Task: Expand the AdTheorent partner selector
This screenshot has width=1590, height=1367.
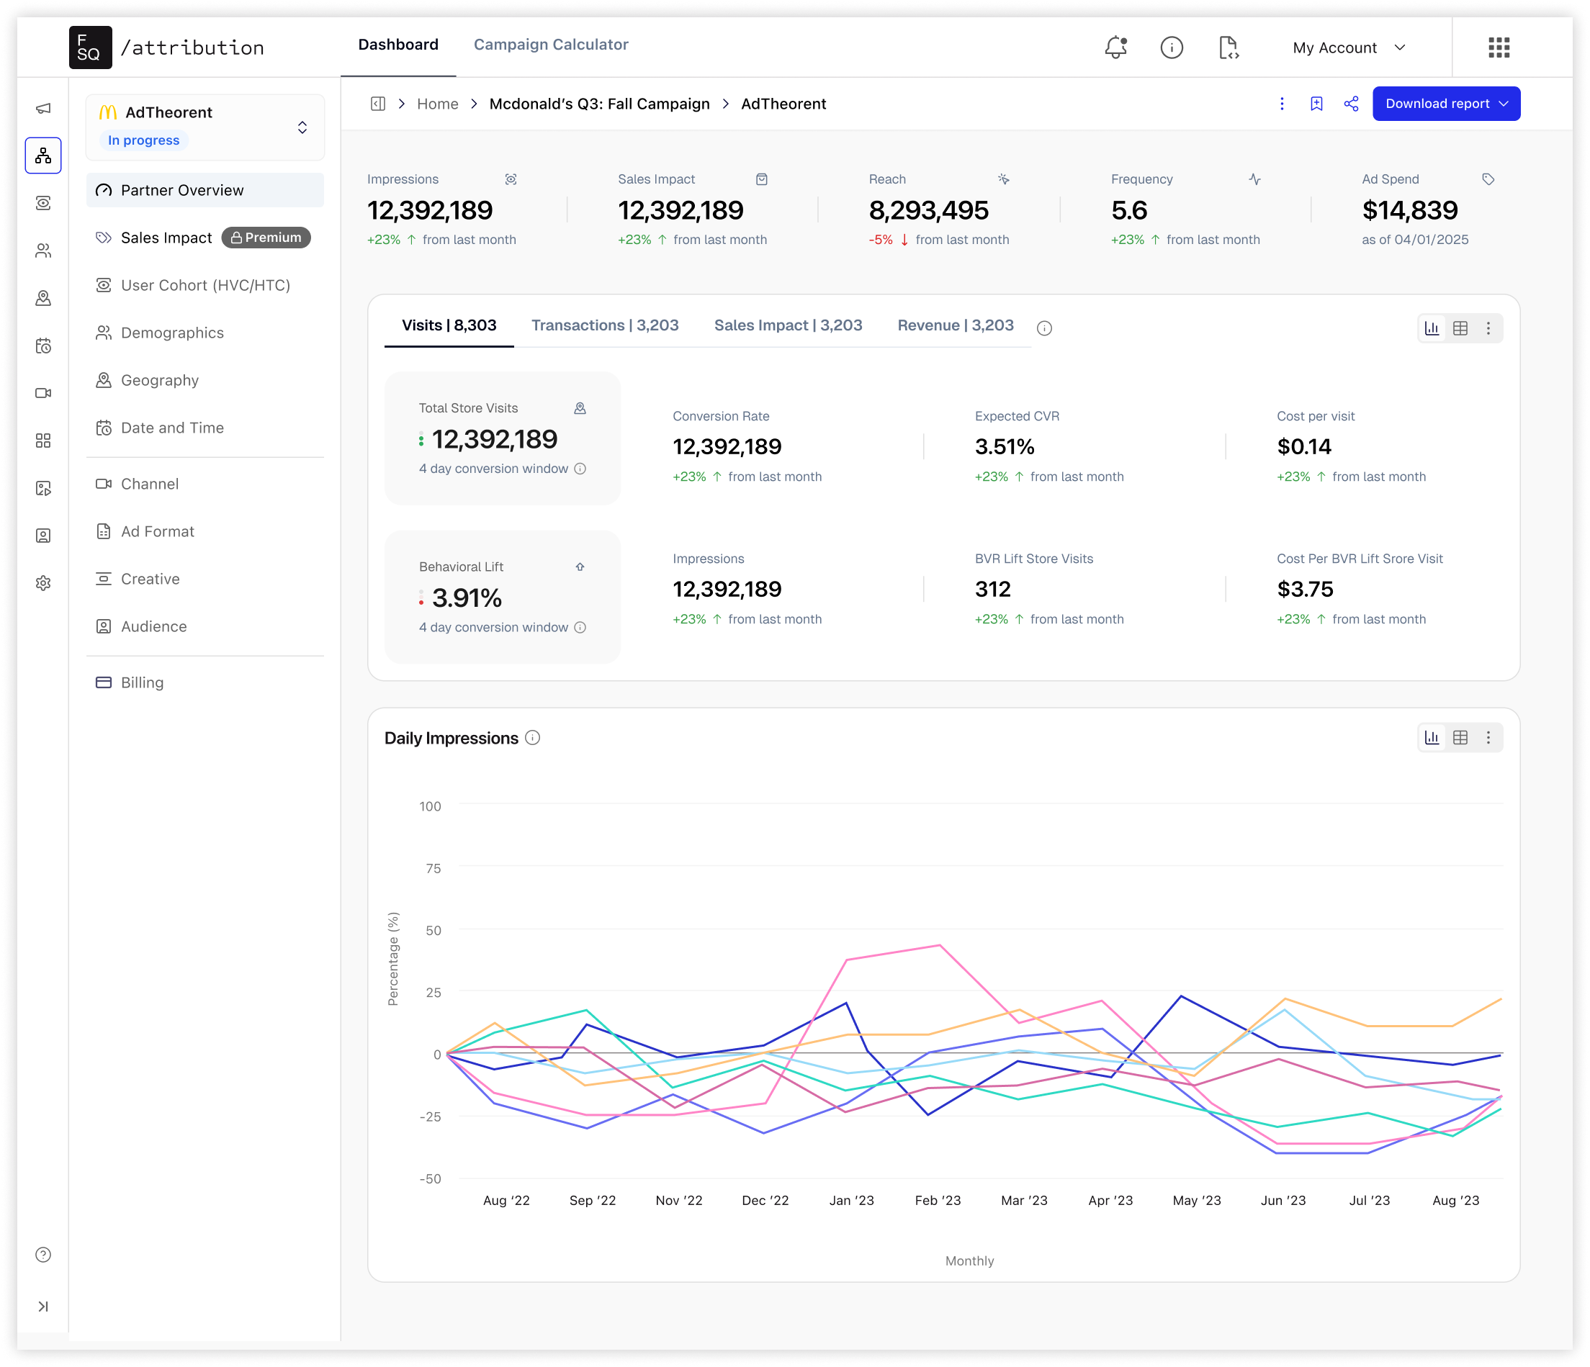Action: [302, 127]
